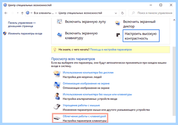Screen dimensions: 178x125
Task: Click the icon for Использование компьютера без дисплея
Action: click(x=57, y=74)
